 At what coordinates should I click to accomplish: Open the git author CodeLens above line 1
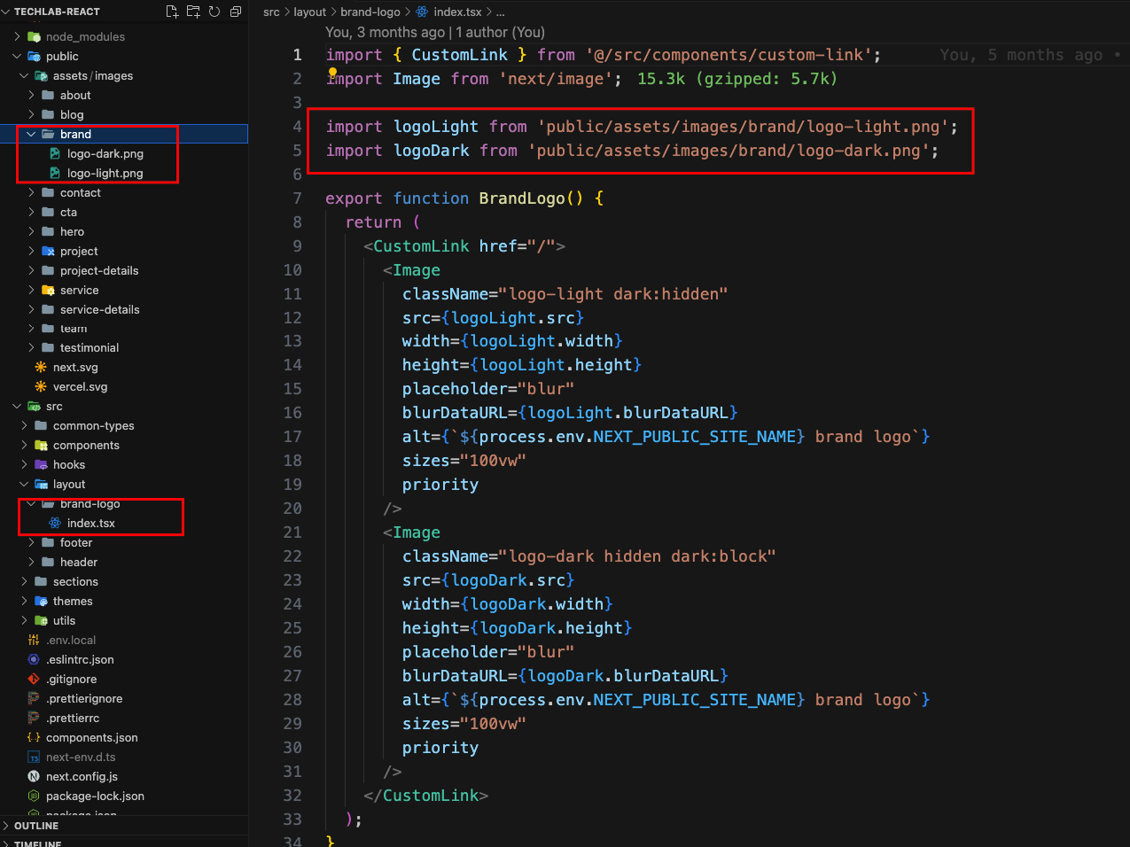(x=434, y=33)
